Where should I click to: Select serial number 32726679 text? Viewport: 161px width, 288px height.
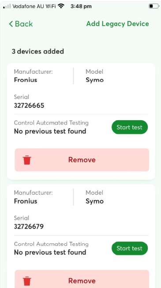pyautogui.click(x=29, y=227)
